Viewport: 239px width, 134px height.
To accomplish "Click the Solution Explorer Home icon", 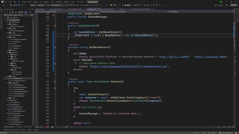I will [x=10, y=12].
